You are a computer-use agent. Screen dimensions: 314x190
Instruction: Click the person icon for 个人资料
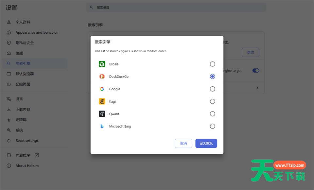9,22
